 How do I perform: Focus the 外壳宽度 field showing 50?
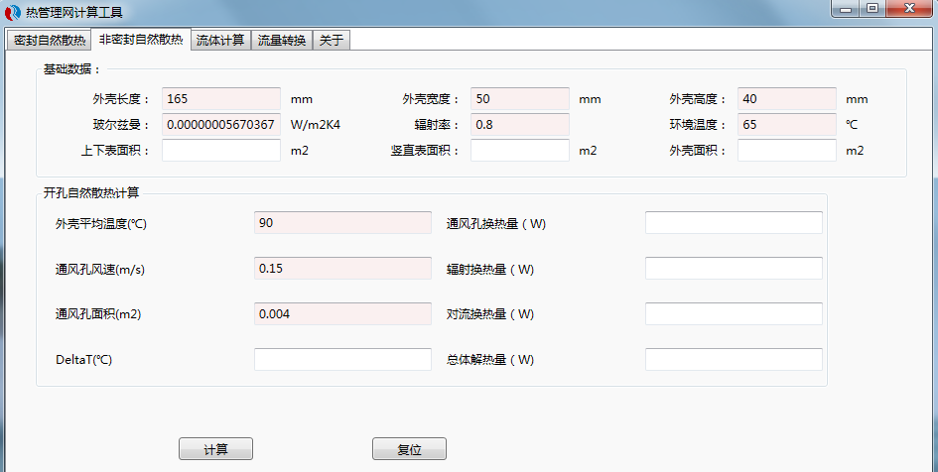(x=520, y=98)
